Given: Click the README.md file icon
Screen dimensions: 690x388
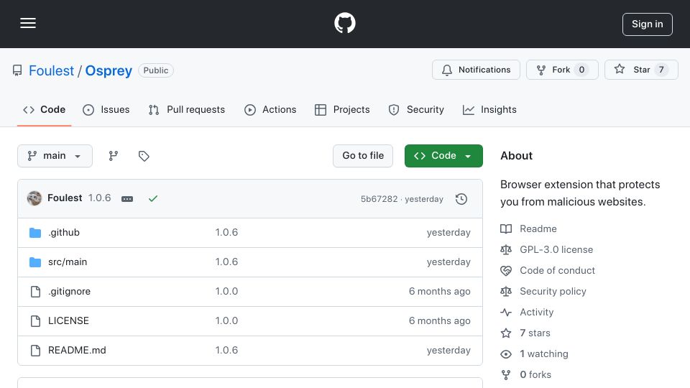Looking at the screenshot, I should tap(35, 350).
